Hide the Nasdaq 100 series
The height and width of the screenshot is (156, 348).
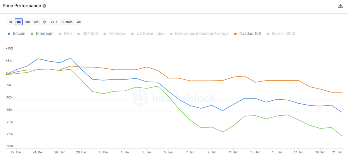[247, 34]
